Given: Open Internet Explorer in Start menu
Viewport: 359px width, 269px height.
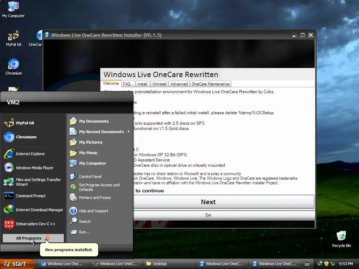Looking at the screenshot, I should 33,154.
